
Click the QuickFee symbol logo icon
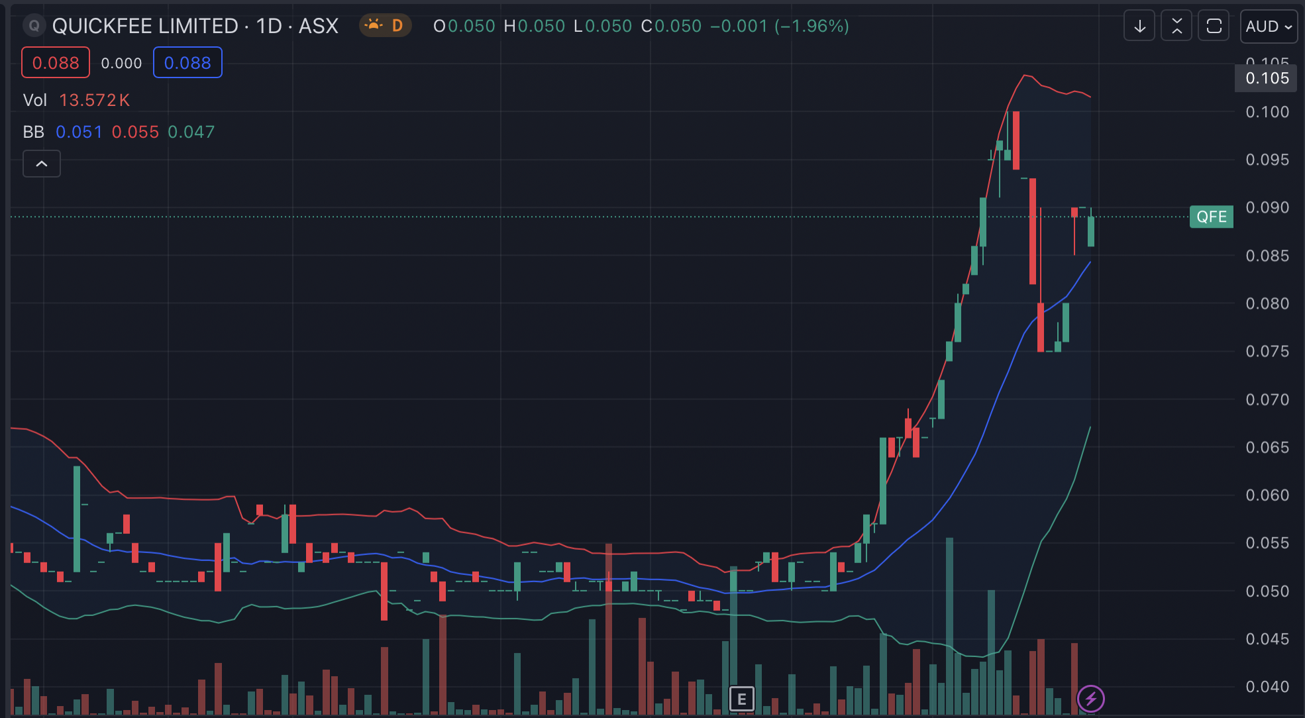[34, 26]
